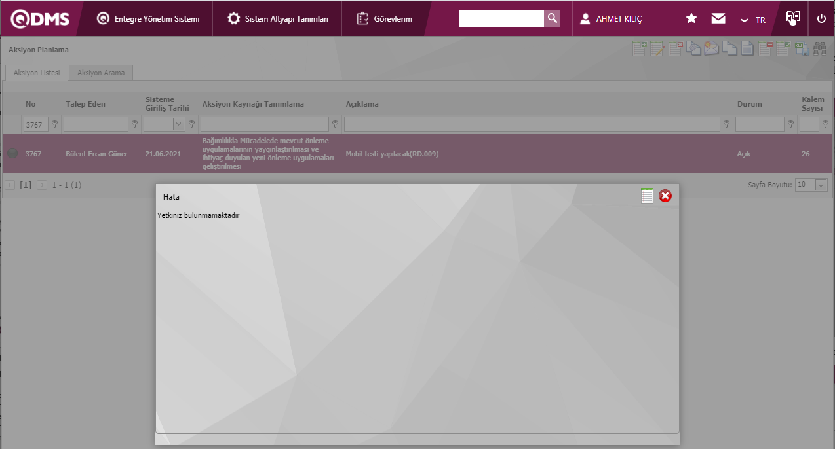The image size is (835, 449).
Task: Click AHMET KILIÇ user profile
Action: pos(611,19)
